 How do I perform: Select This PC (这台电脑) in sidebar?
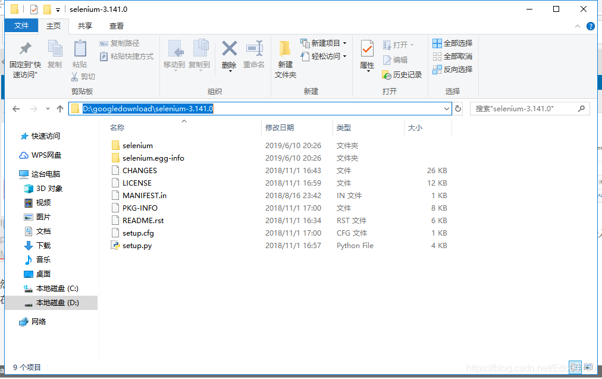pos(40,174)
